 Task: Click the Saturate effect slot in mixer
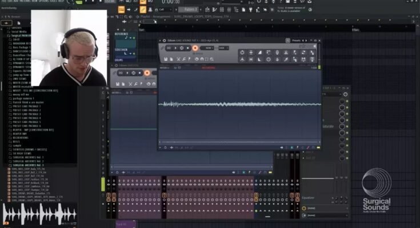click(328, 127)
